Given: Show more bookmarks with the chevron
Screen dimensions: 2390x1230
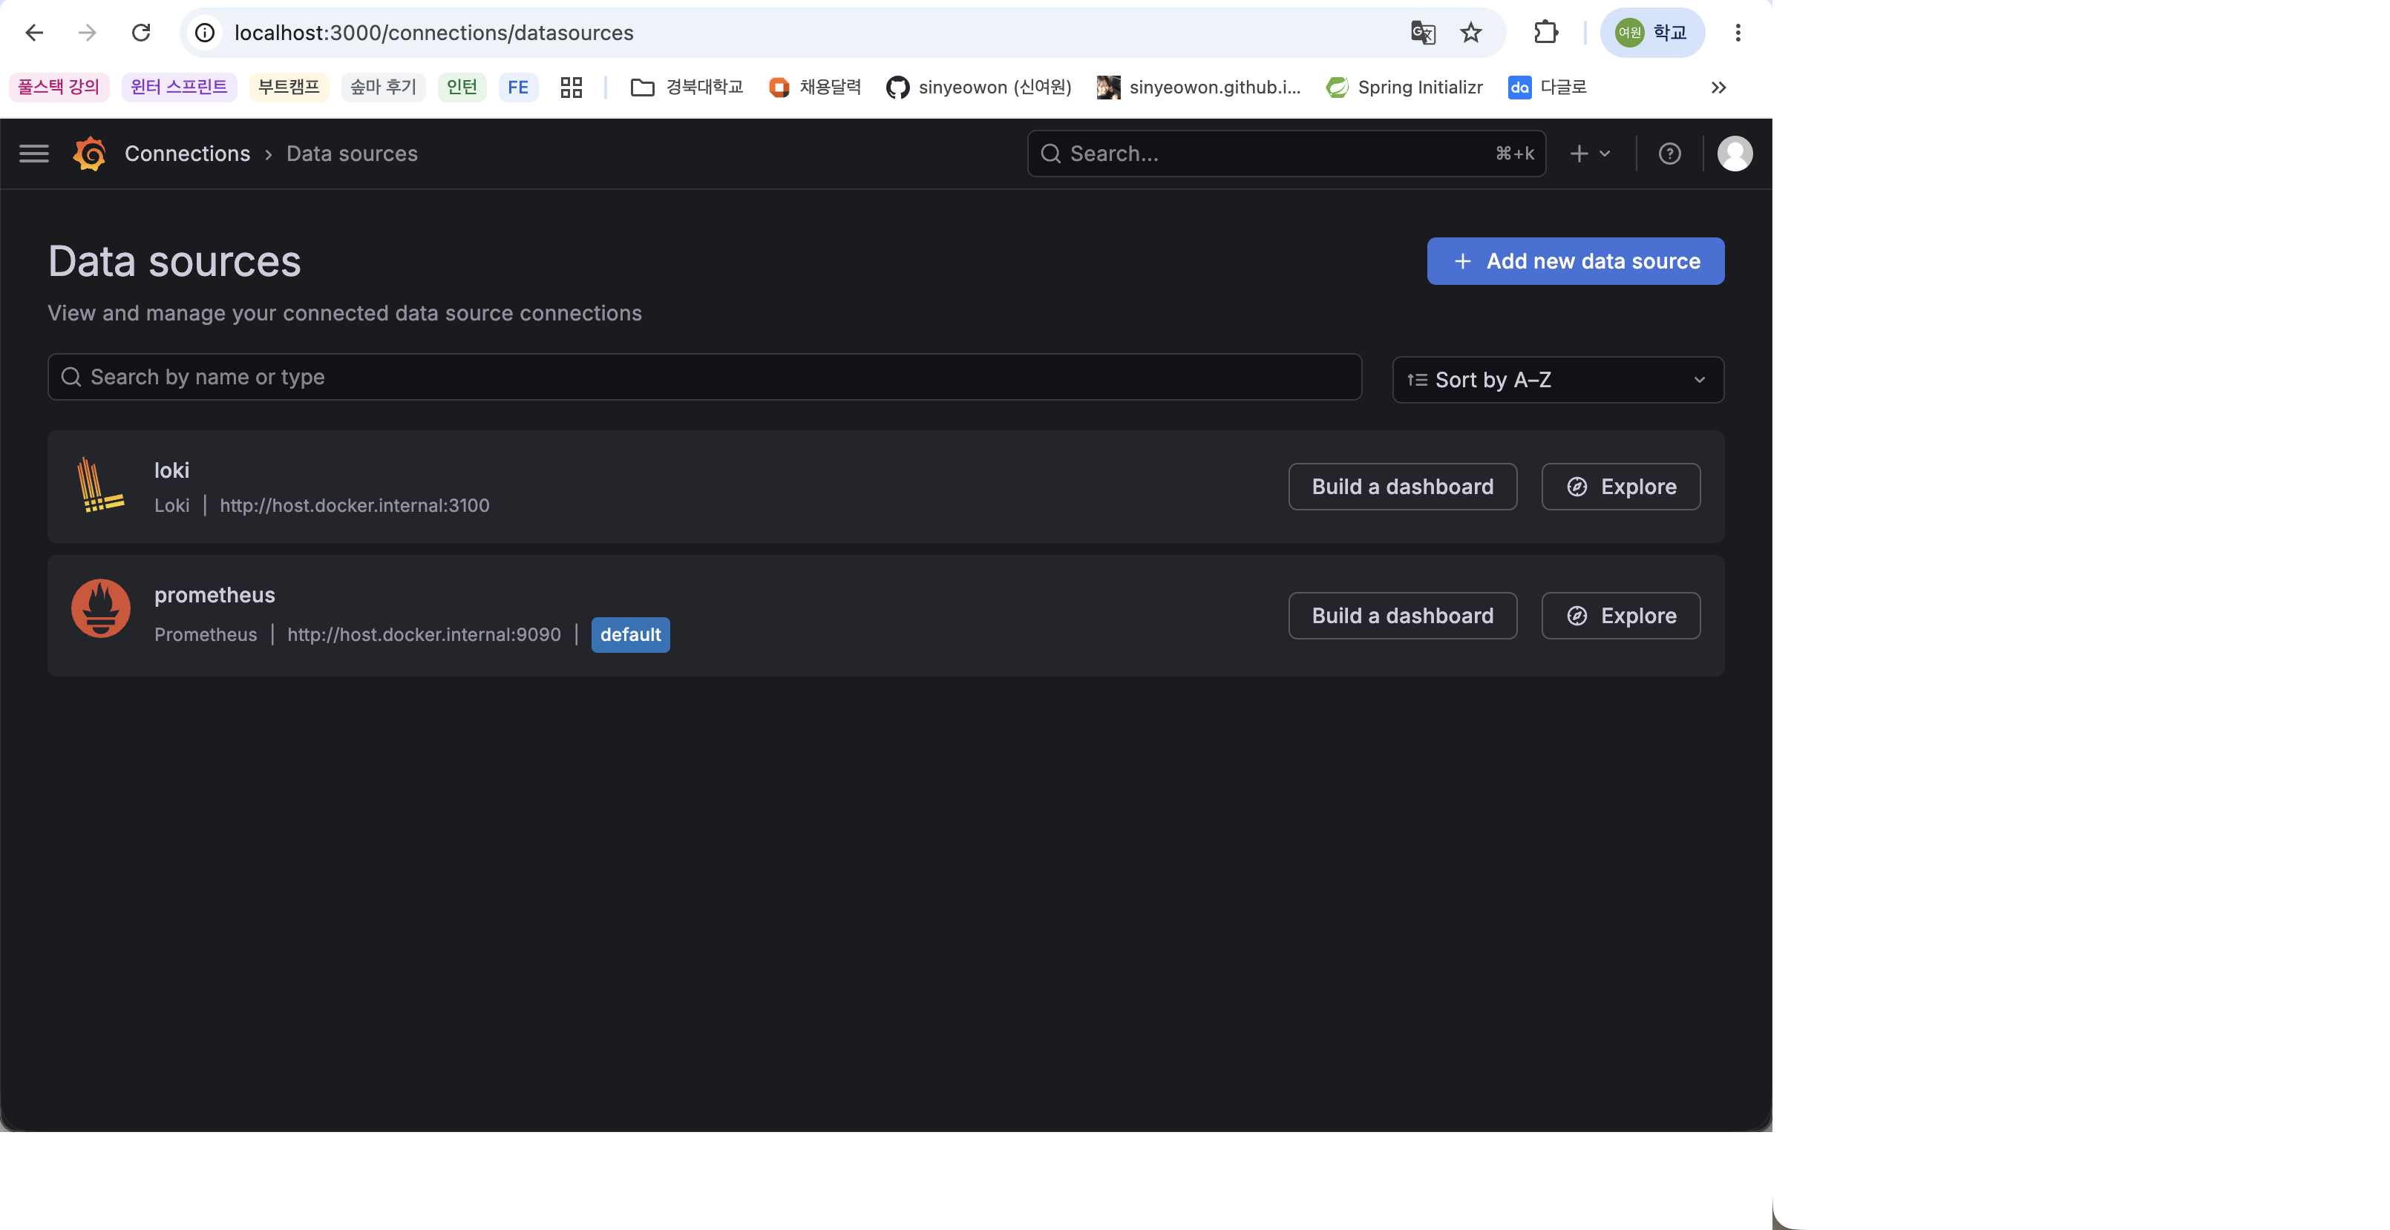Looking at the screenshot, I should pos(1718,88).
